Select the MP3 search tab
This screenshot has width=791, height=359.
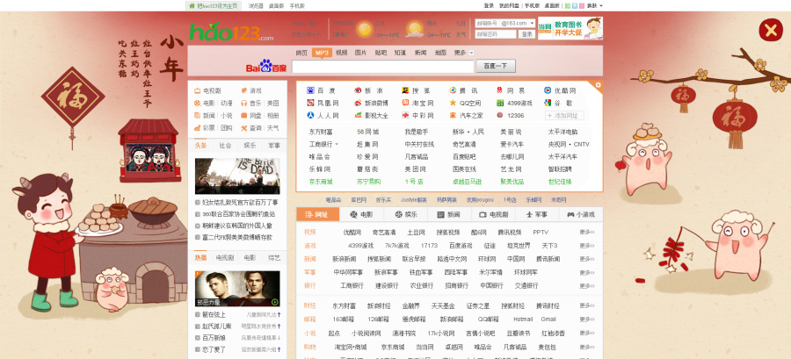pos(322,53)
